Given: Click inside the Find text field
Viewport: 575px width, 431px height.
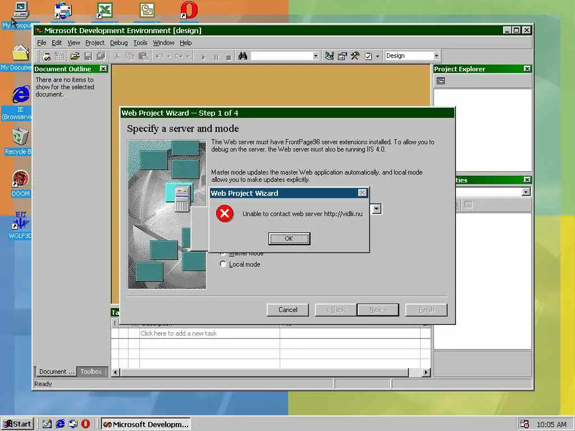Looking at the screenshot, I should [281, 56].
